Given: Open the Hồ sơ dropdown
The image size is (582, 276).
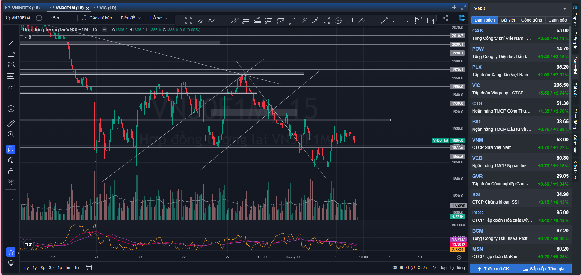Looking at the screenshot, I should (159, 18).
